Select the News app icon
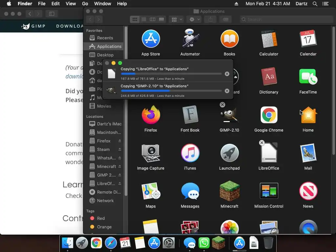The height and width of the screenshot is (252, 336). (308, 191)
